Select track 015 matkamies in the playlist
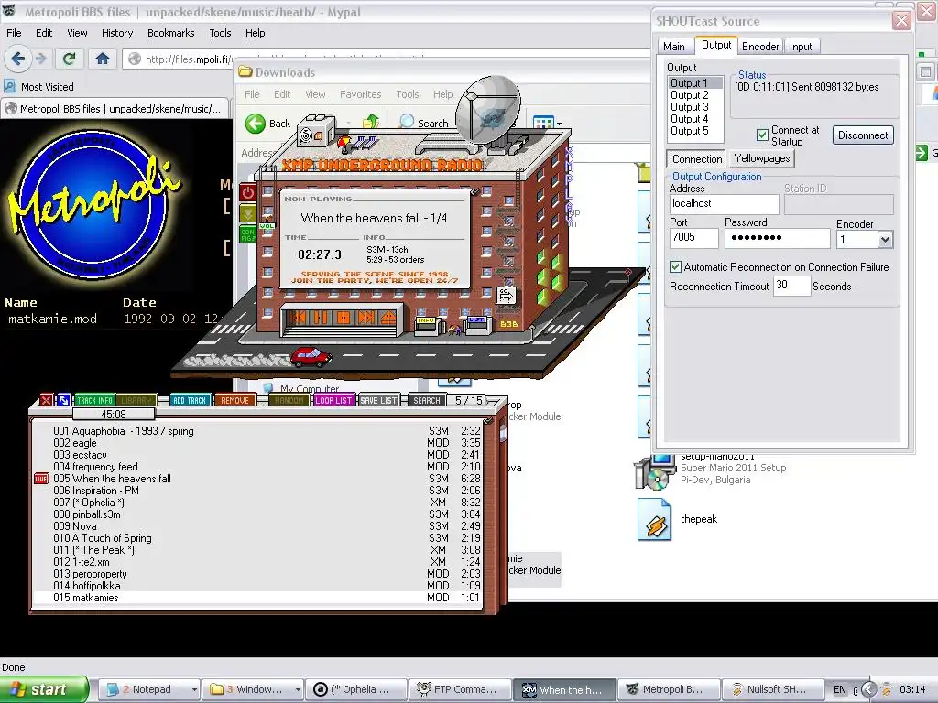 (x=257, y=597)
